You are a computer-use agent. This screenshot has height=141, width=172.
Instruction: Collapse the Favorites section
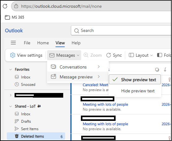[x=11, y=69]
